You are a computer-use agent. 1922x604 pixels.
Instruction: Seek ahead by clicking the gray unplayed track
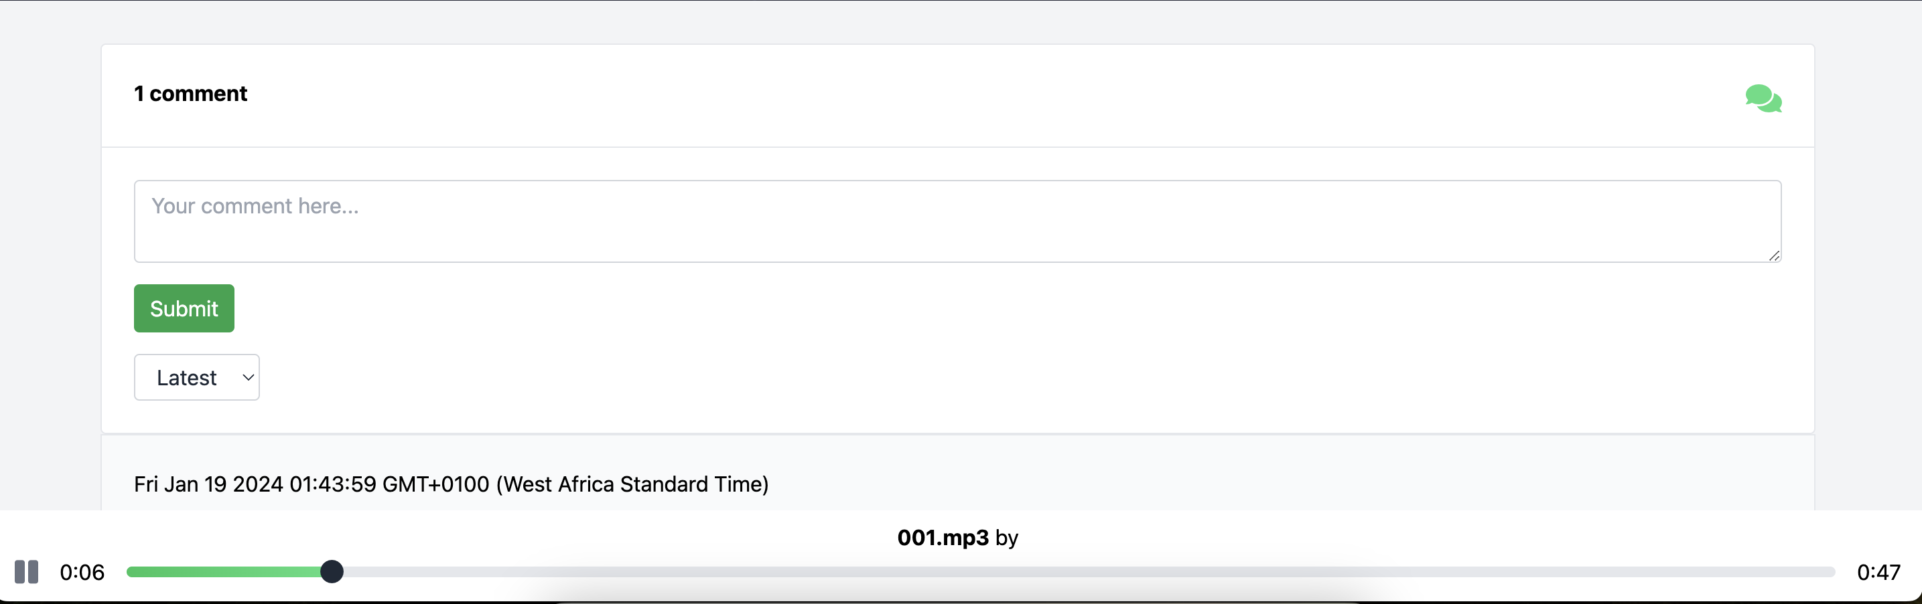1044,572
